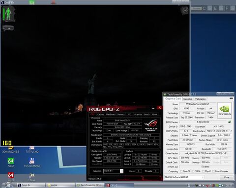Launch the green Aida2 desktop icon
Image resolution: width=236 pixels, height=188 pixels.
pyautogui.click(x=11, y=163)
